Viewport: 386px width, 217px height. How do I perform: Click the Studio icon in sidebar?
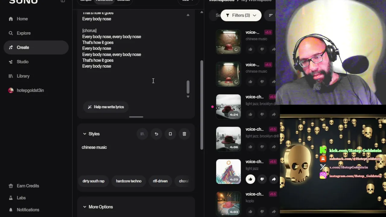point(11,62)
